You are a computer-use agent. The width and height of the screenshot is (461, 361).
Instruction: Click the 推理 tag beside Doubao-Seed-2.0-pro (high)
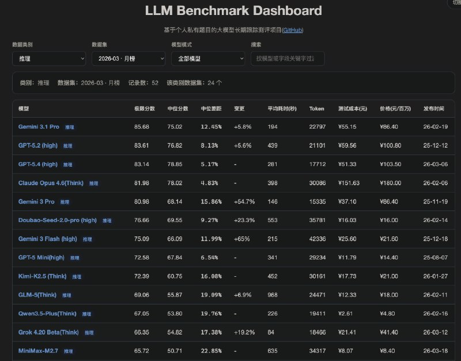pyautogui.click(x=107, y=220)
